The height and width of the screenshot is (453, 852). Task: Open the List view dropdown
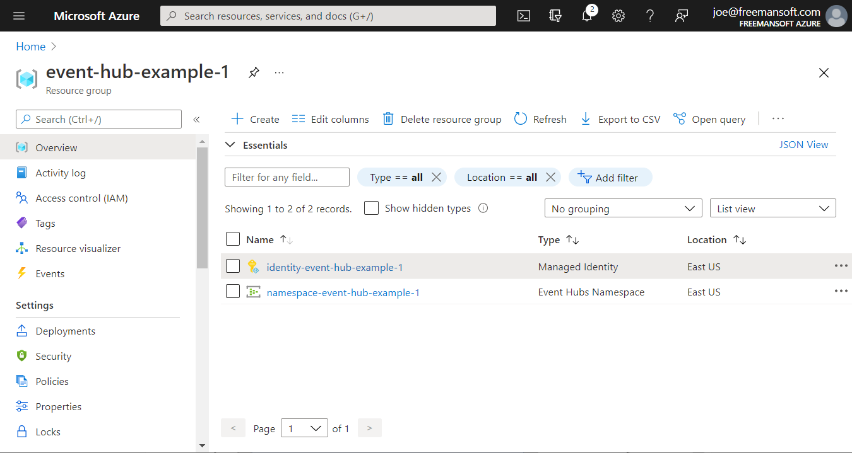(x=772, y=208)
